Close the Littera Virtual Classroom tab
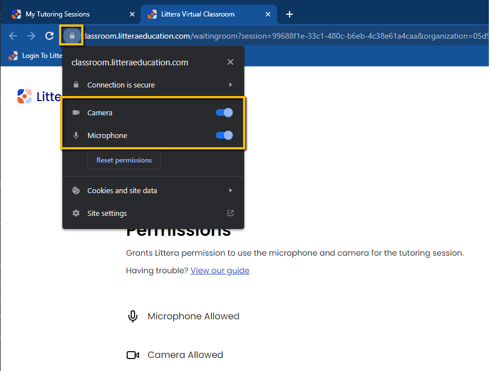Screen dimensions: 490x371 (268, 14)
